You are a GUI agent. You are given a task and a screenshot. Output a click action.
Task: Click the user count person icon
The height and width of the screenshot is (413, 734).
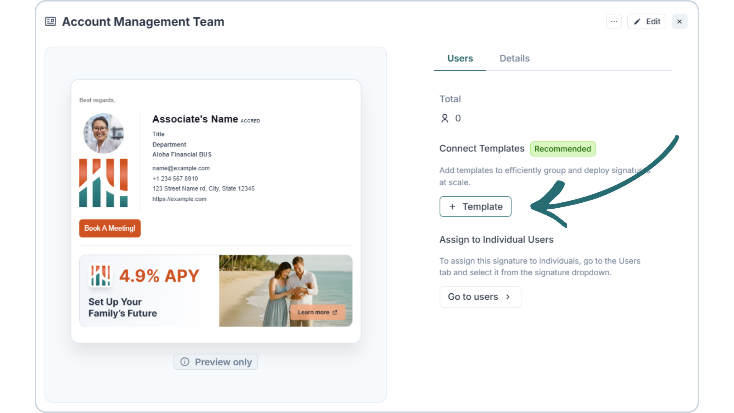[445, 119]
